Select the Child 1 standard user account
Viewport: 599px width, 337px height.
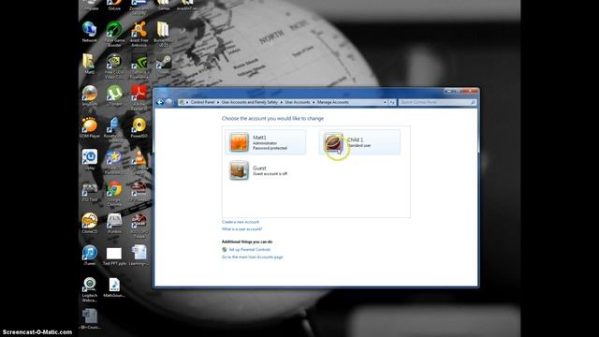359,142
